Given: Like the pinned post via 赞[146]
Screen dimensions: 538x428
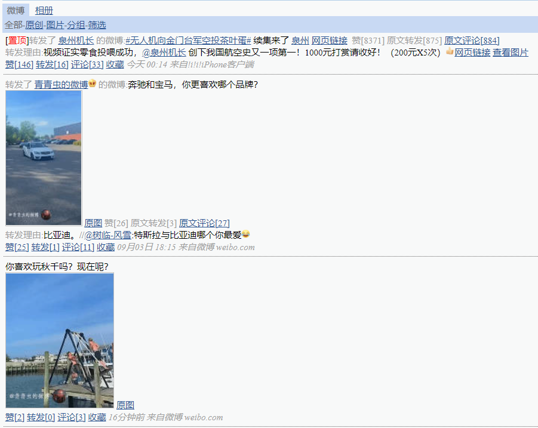Looking at the screenshot, I should coord(19,64).
